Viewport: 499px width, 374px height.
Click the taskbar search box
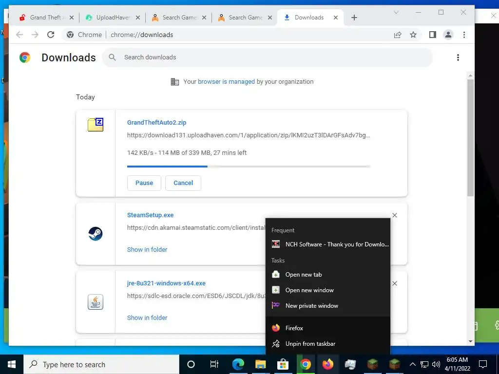101,364
